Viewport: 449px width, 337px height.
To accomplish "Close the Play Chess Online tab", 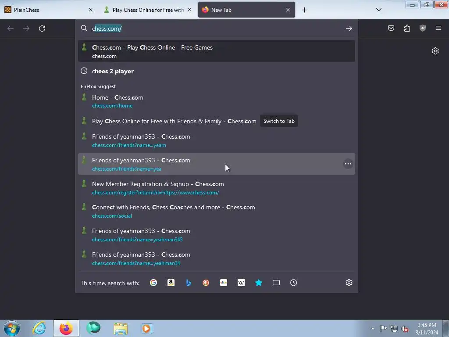I will click(x=189, y=10).
